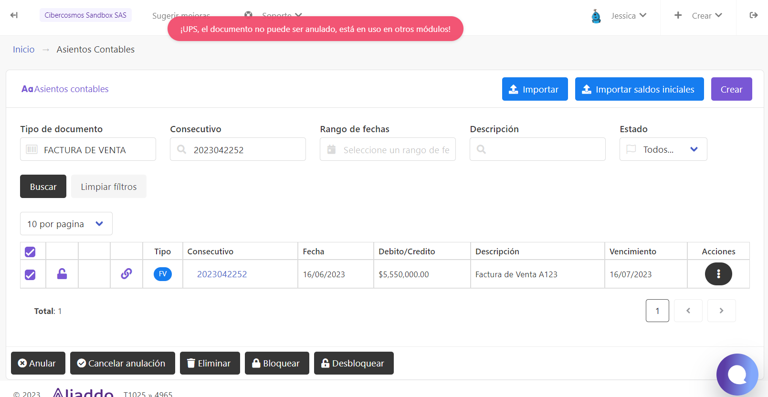The image size is (768, 397).
Task: Click the Anular button
Action: point(38,363)
